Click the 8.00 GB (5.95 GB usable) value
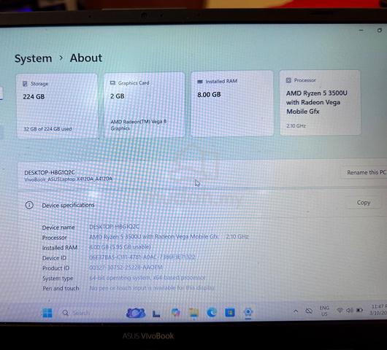 [x=120, y=246]
